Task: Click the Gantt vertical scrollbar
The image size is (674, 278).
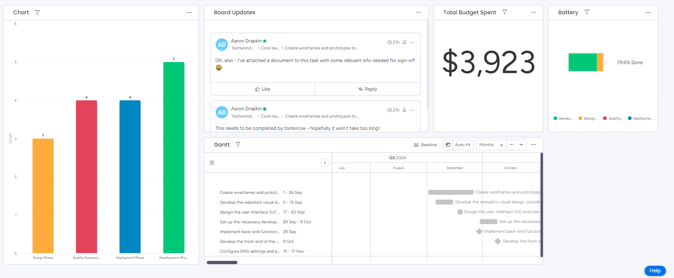Action: 542,205
